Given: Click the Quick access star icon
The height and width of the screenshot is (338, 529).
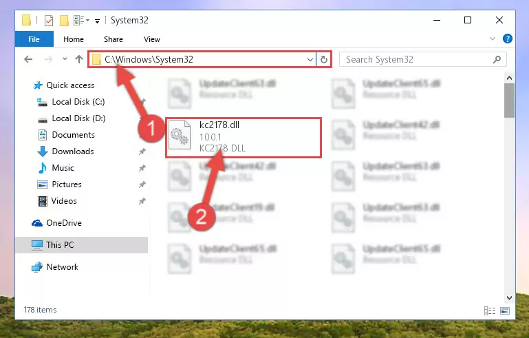Looking at the screenshot, I should pos(38,85).
